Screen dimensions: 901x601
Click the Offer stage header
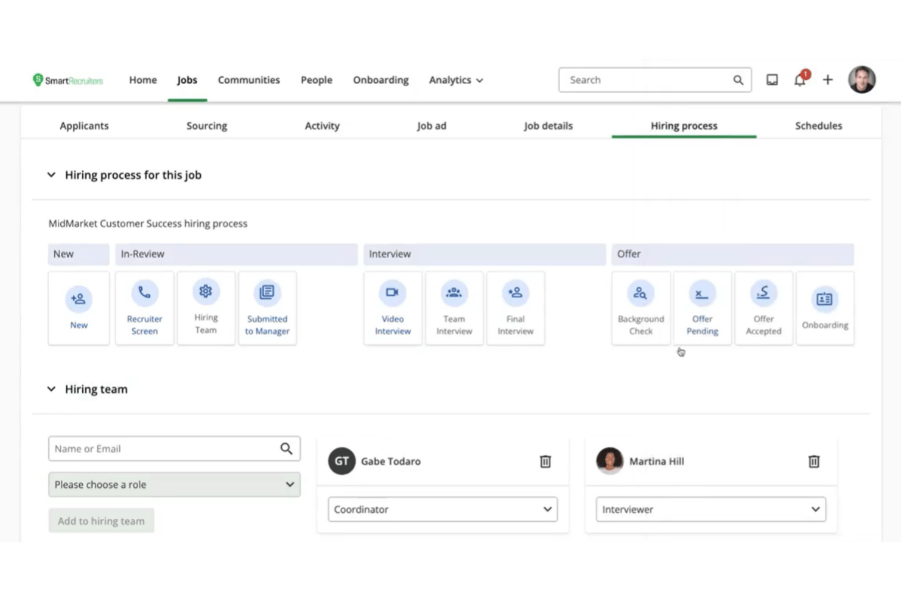[x=733, y=255]
